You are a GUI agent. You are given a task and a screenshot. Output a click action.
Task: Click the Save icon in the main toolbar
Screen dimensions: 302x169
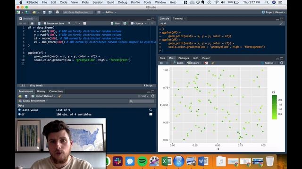click(x=44, y=12)
